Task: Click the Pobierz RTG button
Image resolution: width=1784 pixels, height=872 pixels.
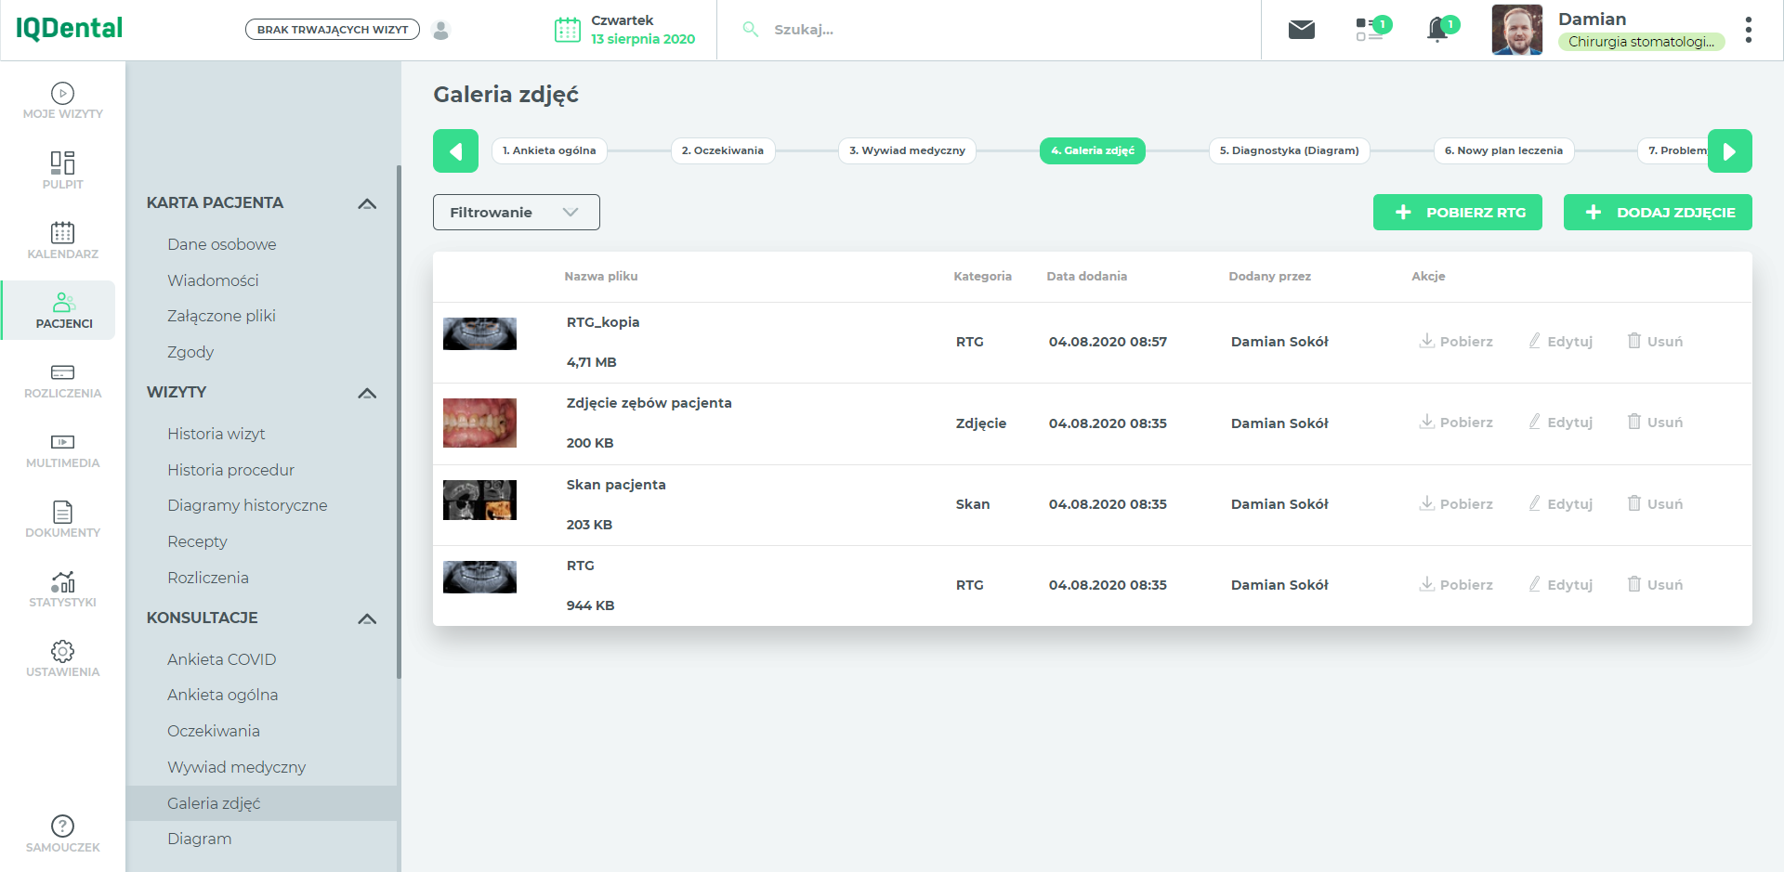Action: click(x=1458, y=212)
